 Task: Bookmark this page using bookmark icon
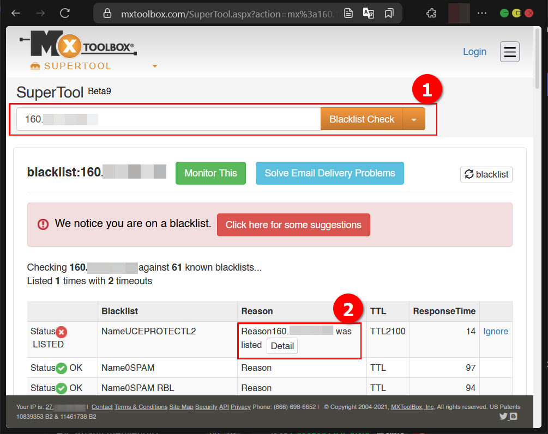[x=389, y=13]
